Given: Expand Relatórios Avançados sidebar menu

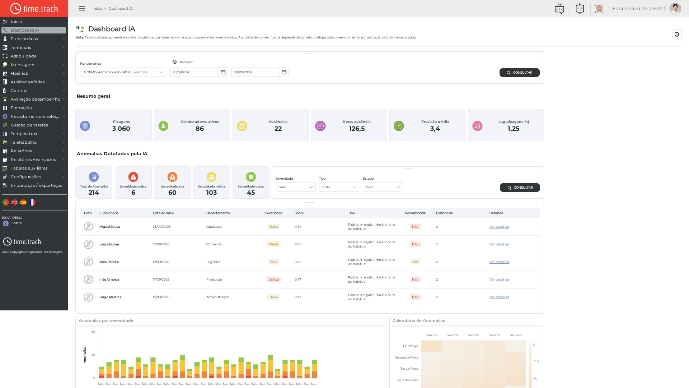Looking at the screenshot, I should pyautogui.click(x=34, y=160).
